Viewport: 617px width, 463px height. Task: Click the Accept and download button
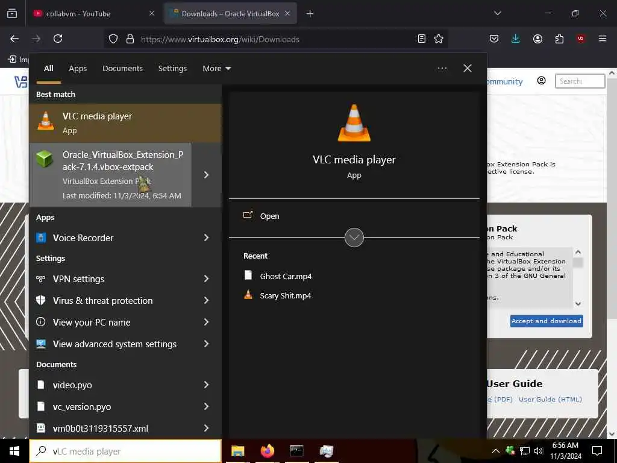point(546,321)
